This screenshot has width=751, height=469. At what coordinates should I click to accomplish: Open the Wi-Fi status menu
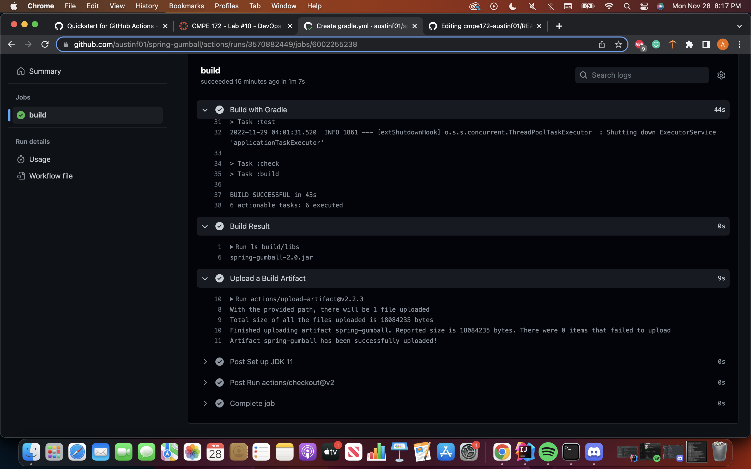(609, 6)
